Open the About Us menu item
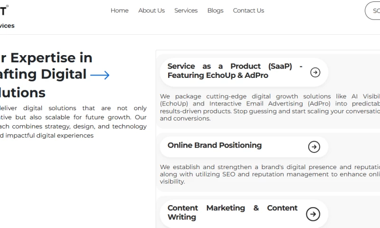This screenshot has height=228, width=380. (152, 10)
